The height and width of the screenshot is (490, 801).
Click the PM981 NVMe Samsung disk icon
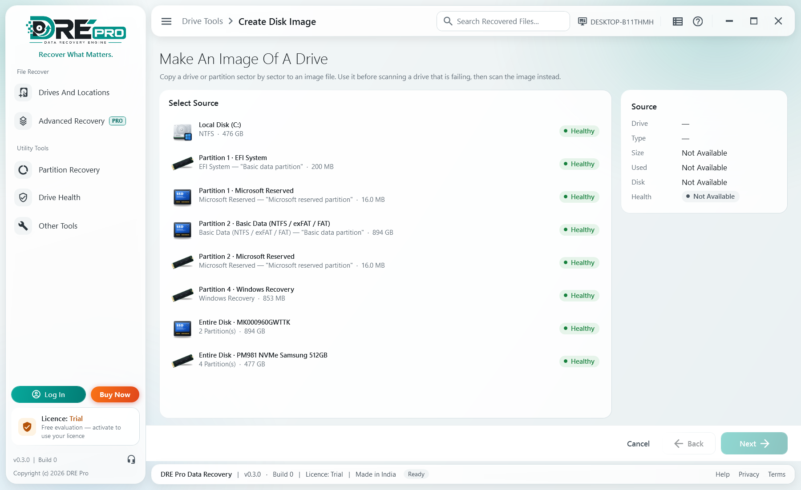[x=182, y=361]
